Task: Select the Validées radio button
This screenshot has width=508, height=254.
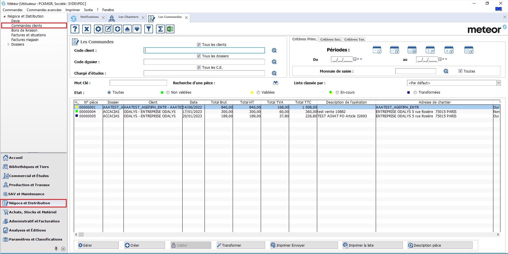Action: (258, 92)
